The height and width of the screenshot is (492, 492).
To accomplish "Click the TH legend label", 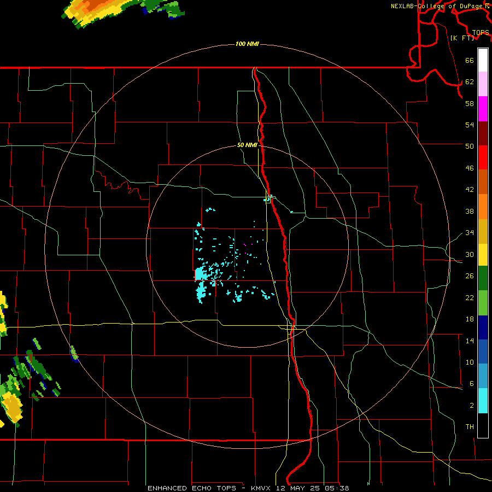I will click(470, 427).
